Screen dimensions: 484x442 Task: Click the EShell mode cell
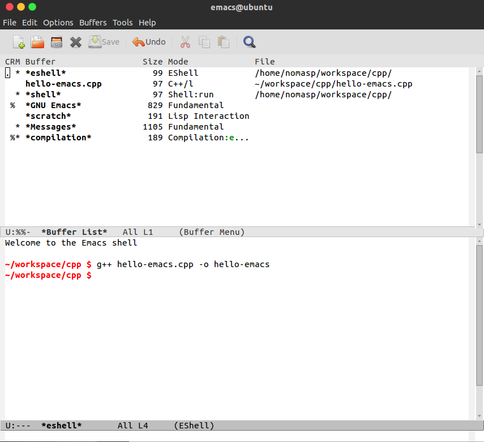tap(183, 73)
